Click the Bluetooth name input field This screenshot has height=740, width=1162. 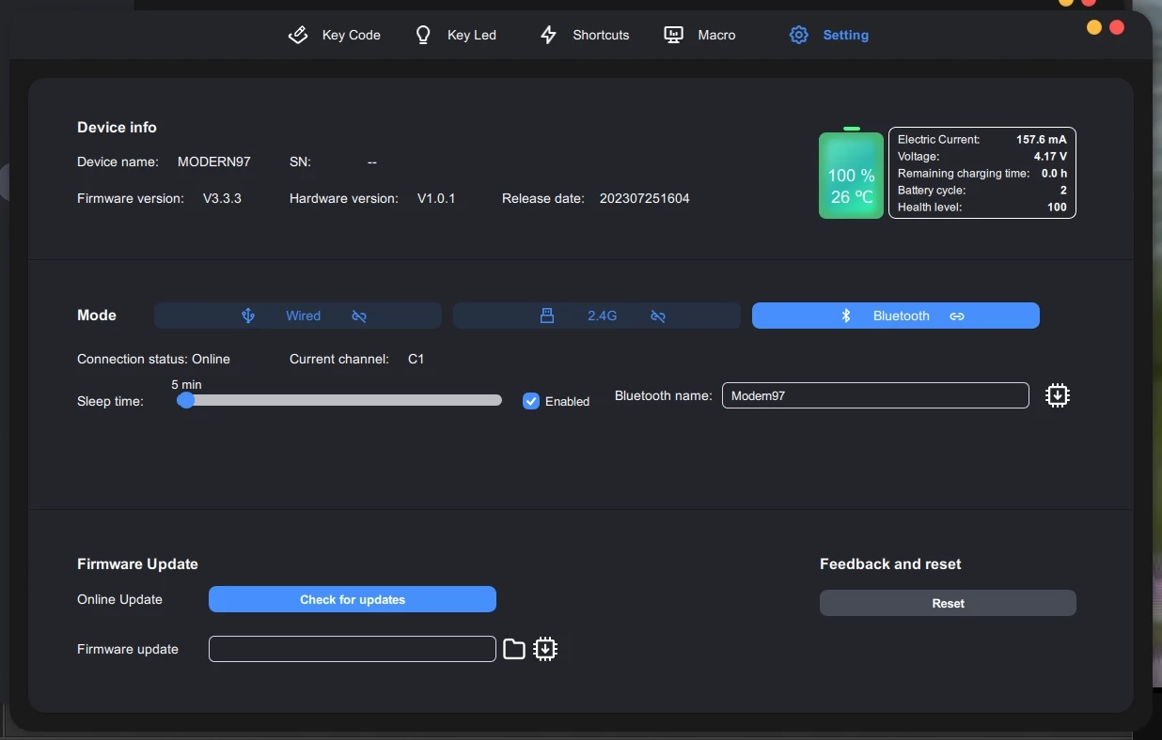[875, 395]
